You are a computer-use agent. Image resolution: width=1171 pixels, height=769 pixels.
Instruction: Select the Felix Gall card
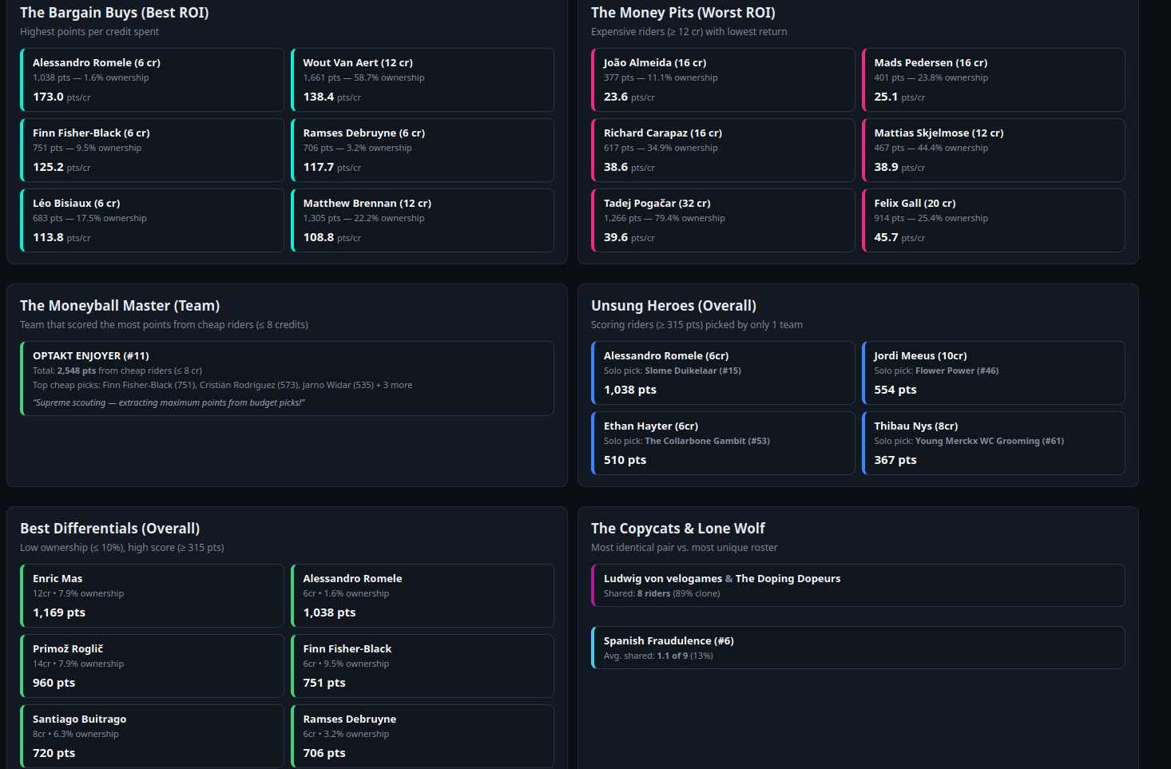[x=994, y=220]
